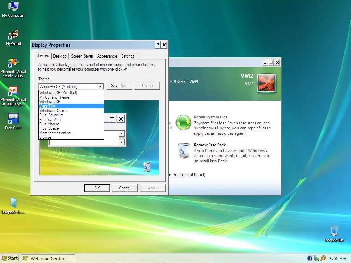
Task: Select the Plus! Space theme
Action: point(71,128)
